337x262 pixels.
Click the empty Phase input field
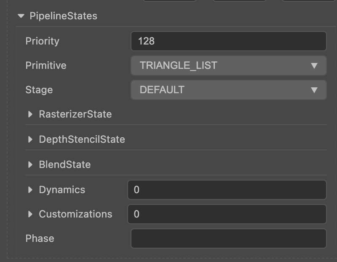228,238
